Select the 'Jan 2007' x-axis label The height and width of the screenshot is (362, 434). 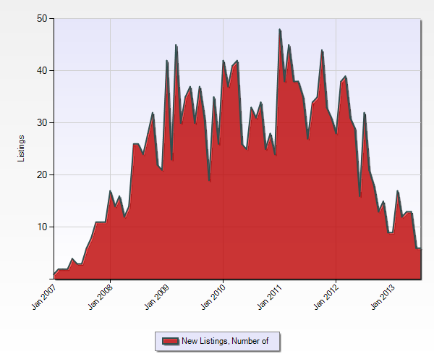[44, 298]
